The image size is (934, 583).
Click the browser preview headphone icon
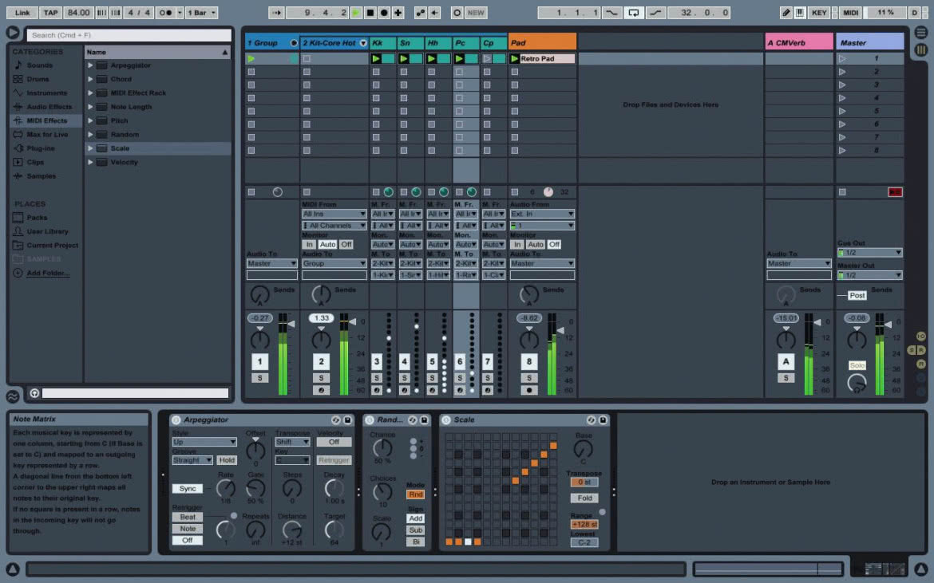point(34,393)
